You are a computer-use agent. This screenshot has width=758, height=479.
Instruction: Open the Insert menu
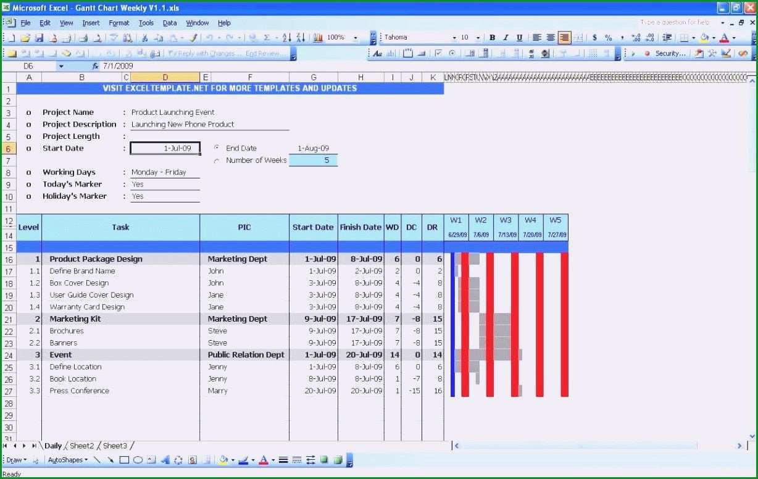(x=91, y=23)
